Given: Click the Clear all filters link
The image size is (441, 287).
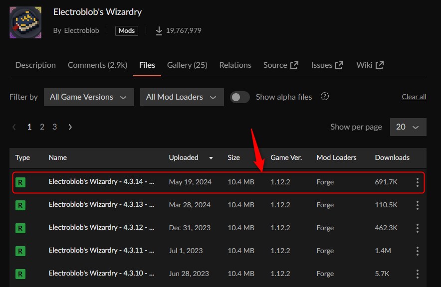Looking at the screenshot, I should (x=414, y=97).
